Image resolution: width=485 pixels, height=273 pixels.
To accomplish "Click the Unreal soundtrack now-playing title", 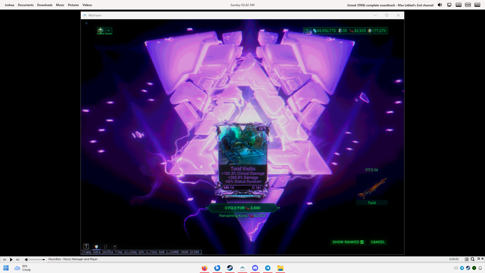I will (390, 5).
